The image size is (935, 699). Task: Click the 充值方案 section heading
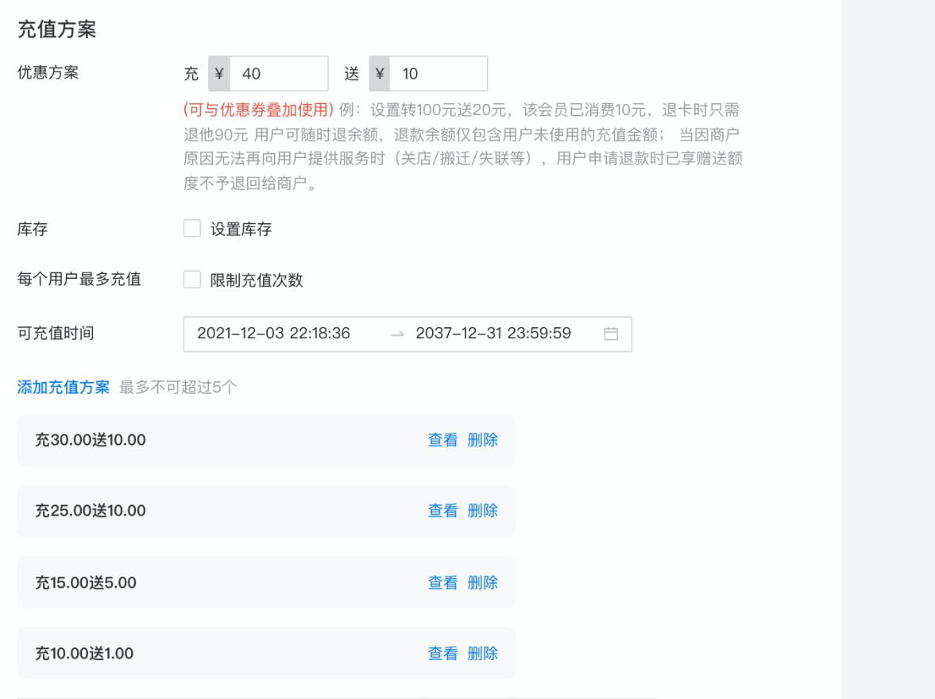click(x=56, y=29)
